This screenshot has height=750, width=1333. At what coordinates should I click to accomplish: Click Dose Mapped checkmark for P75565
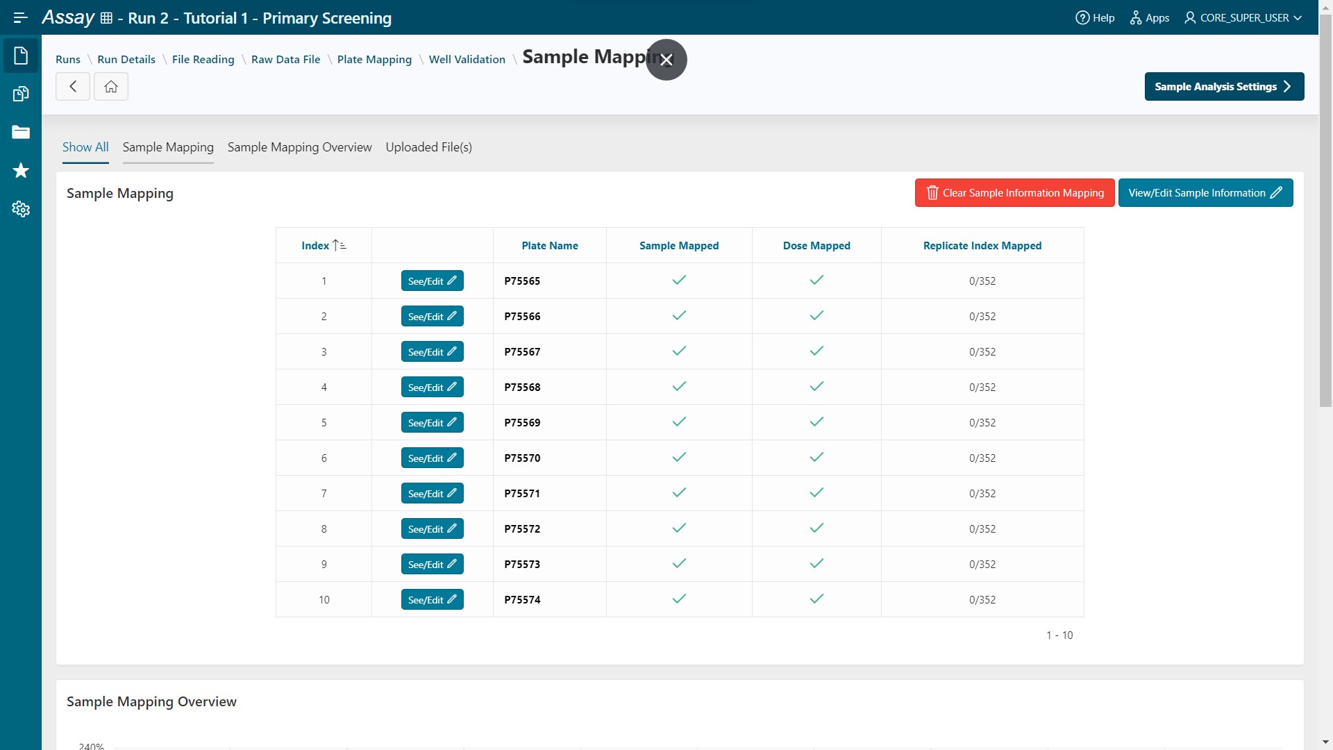click(x=816, y=280)
